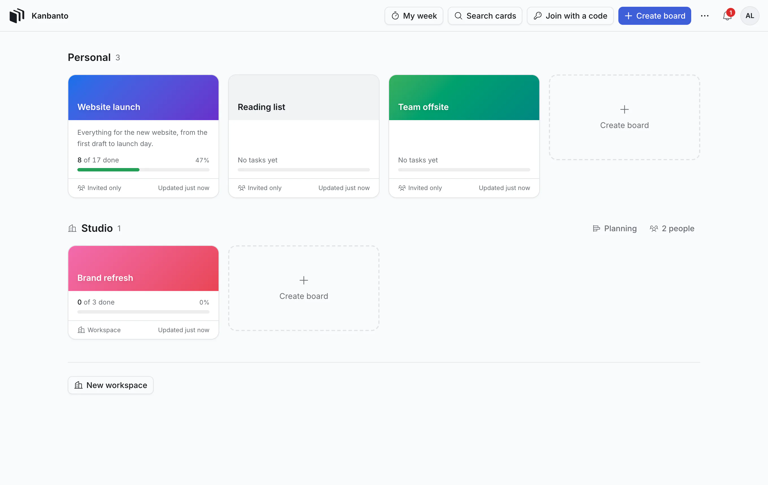Click 'No tasks yet' on Reading list

(258, 160)
